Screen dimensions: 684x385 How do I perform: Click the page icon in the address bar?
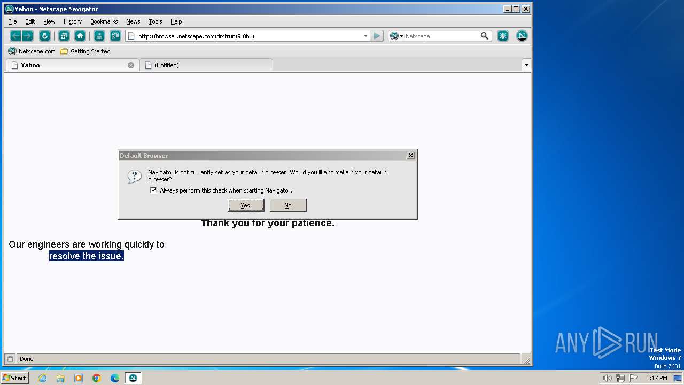[131, 36]
